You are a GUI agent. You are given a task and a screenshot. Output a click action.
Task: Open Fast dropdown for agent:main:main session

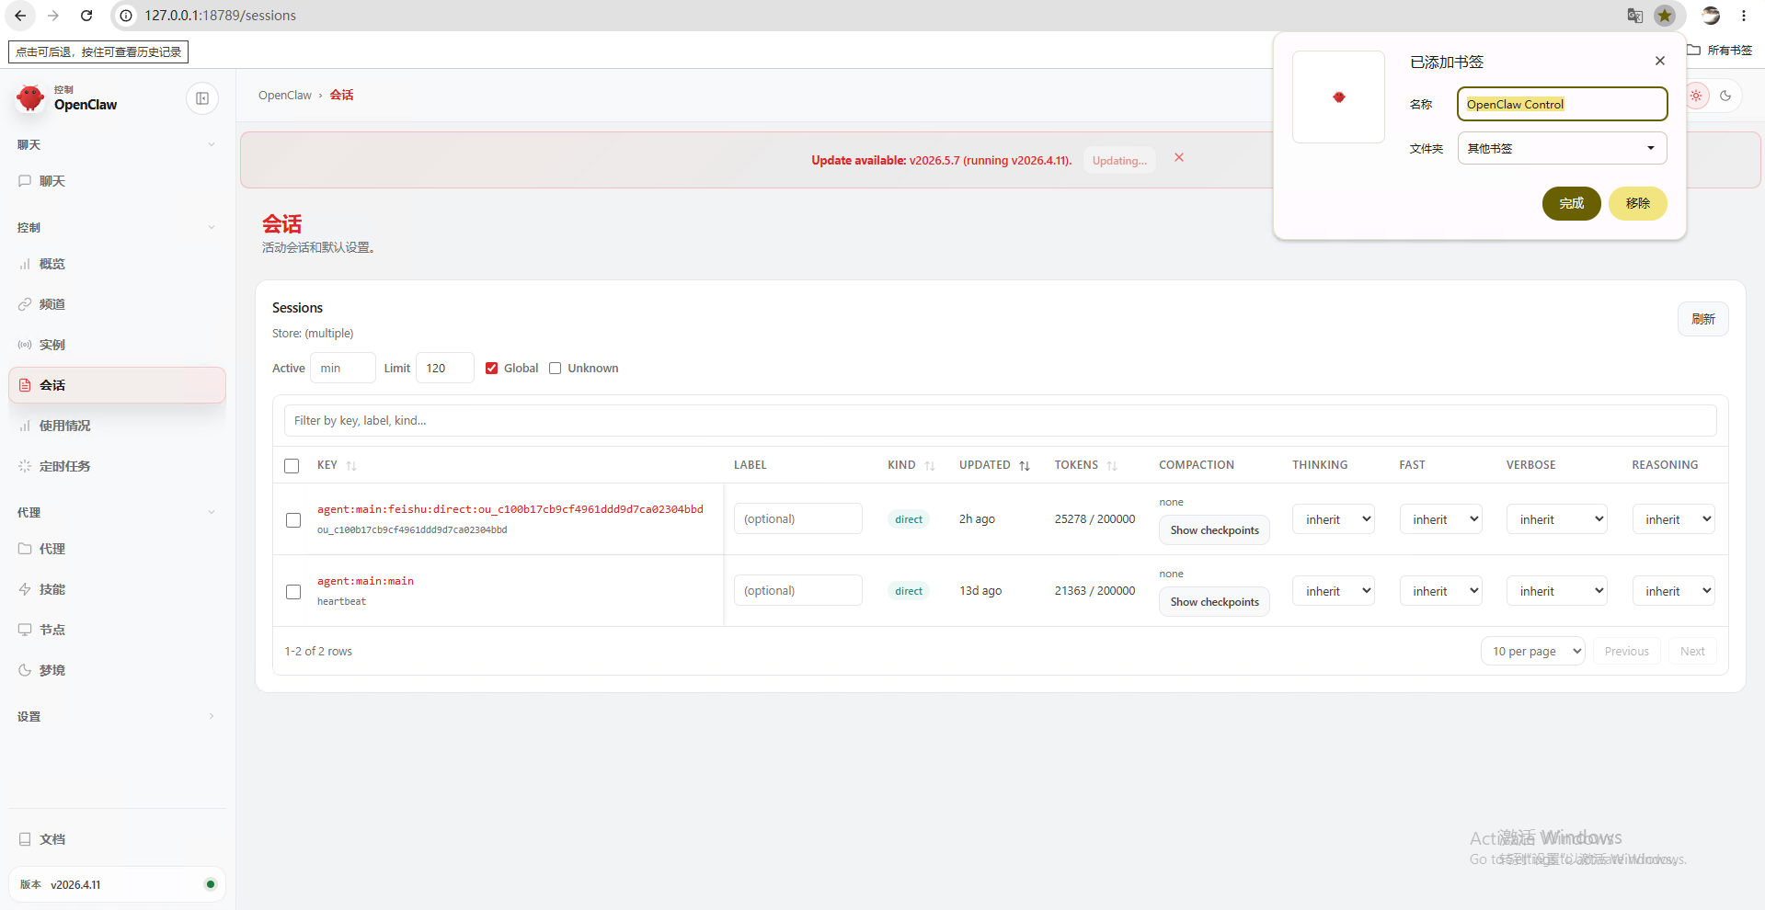(1440, 591)
